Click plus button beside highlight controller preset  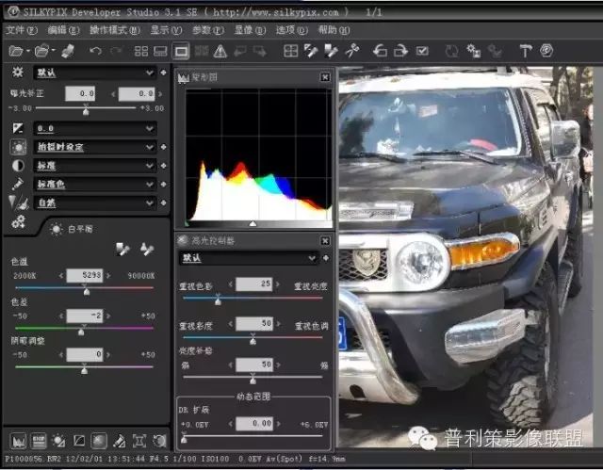coord(326,258)
